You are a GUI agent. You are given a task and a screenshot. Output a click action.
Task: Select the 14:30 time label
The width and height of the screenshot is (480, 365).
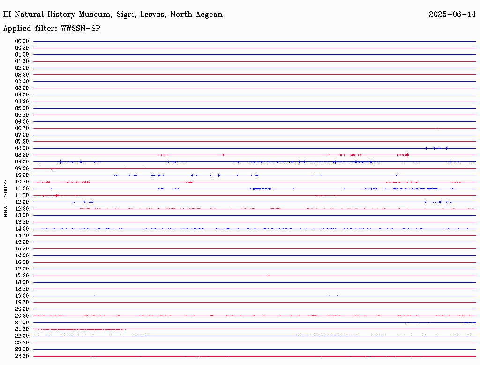pos(22,236)
